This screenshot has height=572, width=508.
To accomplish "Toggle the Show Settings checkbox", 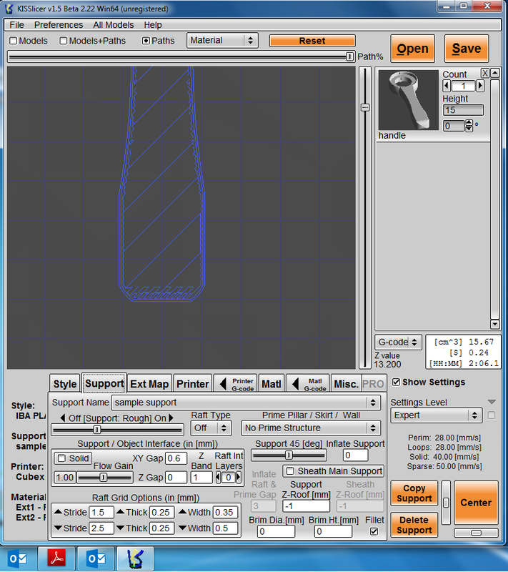I will point(396,382).
